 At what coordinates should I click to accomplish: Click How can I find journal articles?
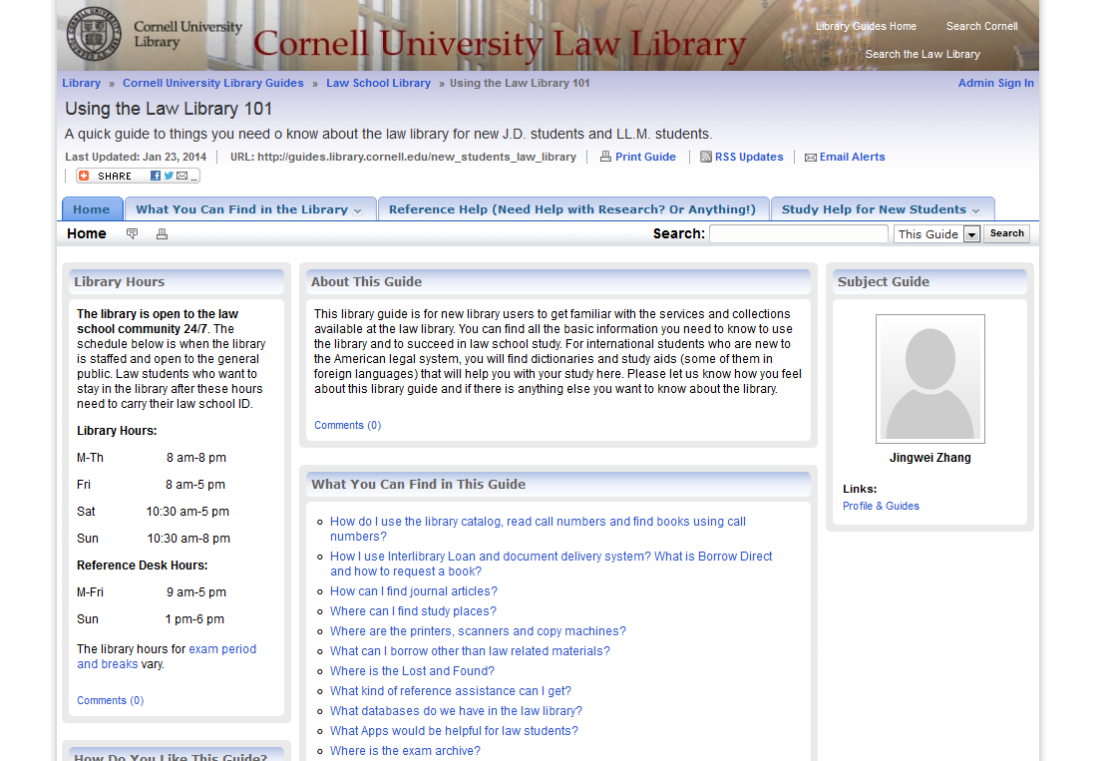413,591
